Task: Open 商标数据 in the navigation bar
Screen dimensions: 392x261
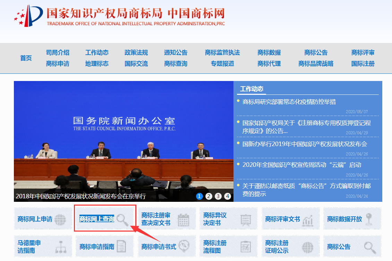Action: 269,53
